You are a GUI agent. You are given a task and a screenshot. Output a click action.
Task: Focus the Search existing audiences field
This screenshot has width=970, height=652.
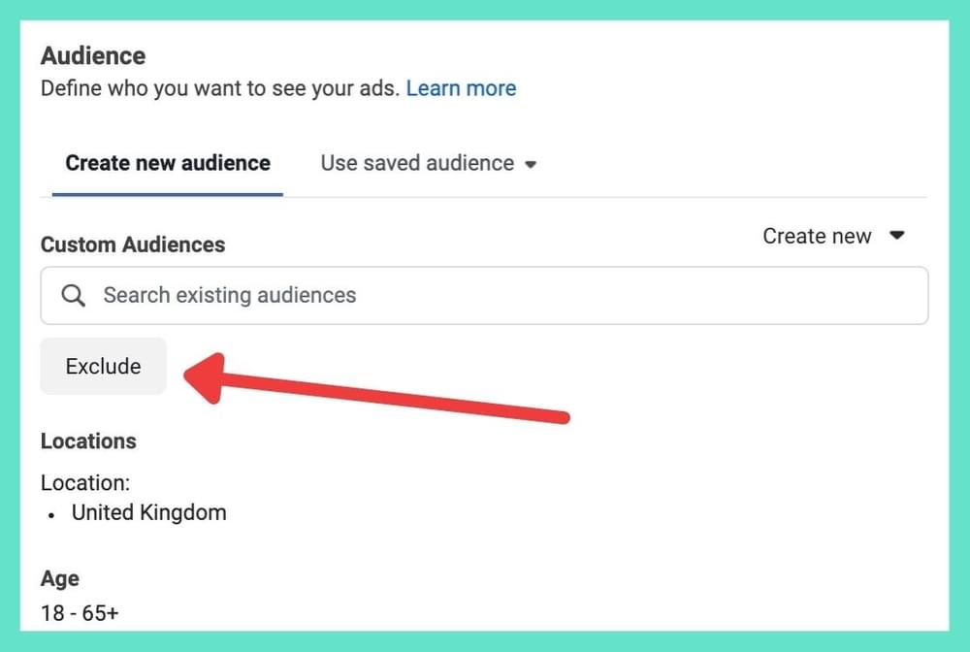[485, 295]
